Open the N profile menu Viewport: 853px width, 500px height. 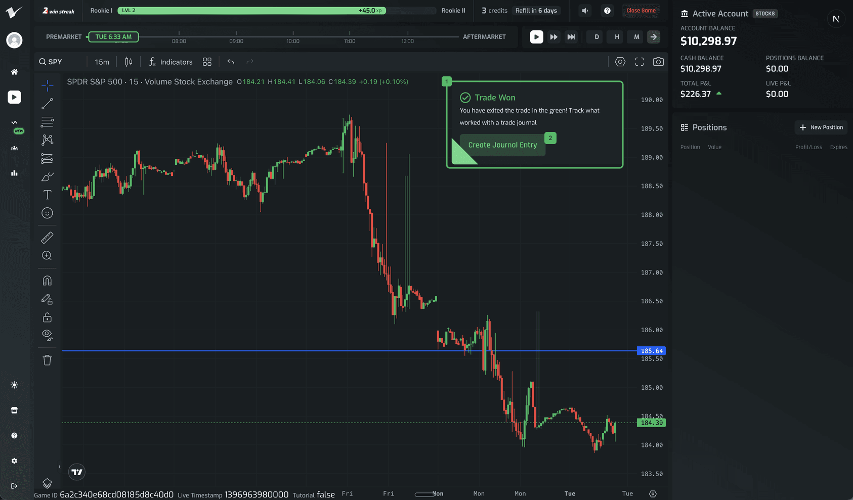pos(836,19)
